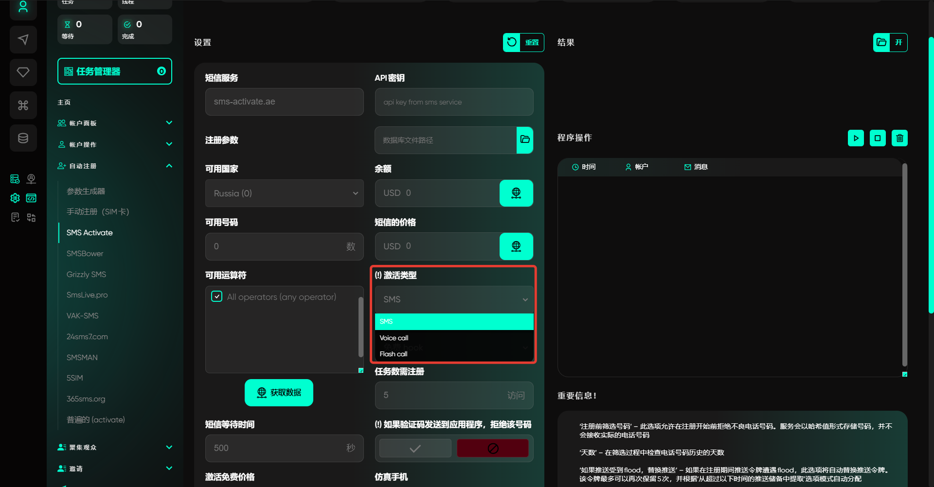Click the 获取数据 button

[279, 393]
